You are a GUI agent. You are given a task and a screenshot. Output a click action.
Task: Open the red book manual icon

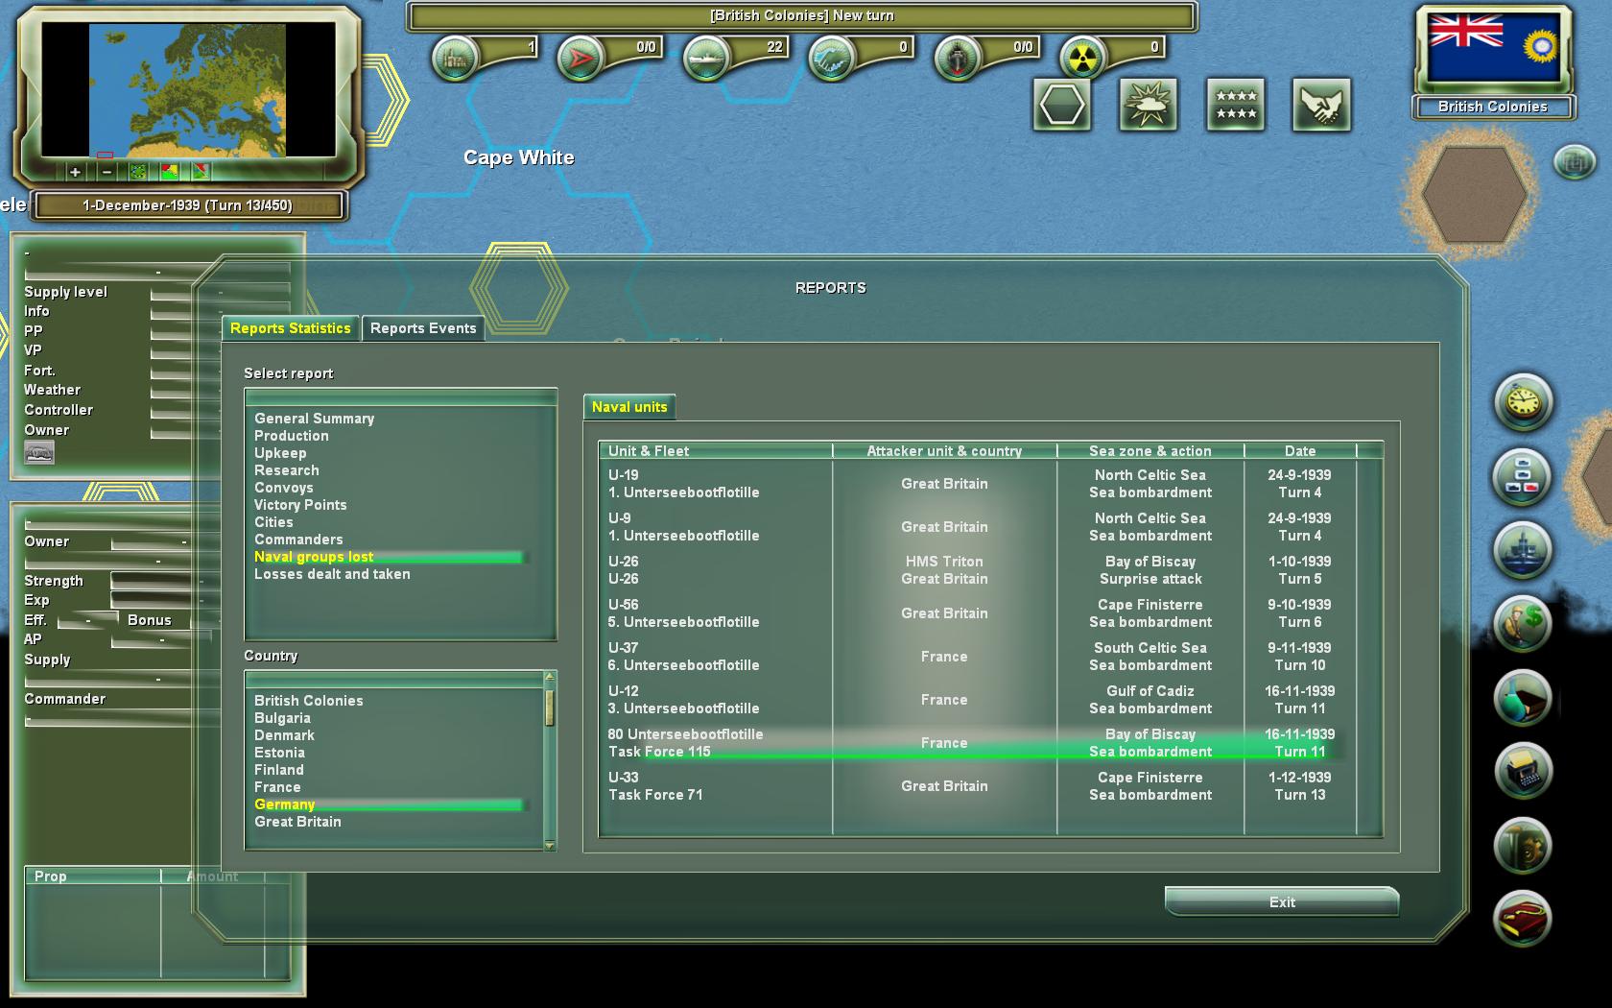click(1523, 919)
